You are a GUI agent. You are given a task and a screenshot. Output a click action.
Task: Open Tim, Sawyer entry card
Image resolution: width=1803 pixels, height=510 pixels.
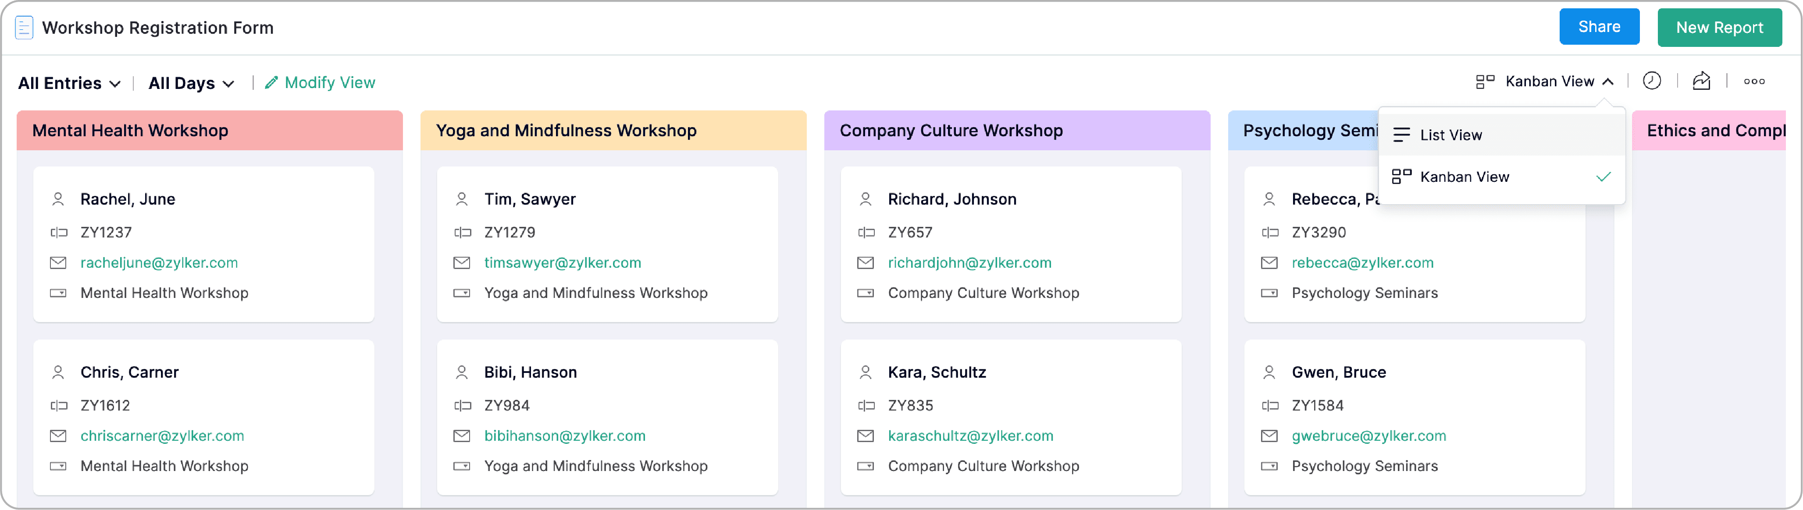[608, 244]
